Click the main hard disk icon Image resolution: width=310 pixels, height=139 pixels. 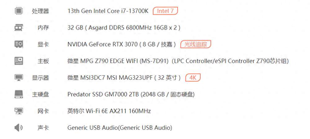click(x=19, y=94)
